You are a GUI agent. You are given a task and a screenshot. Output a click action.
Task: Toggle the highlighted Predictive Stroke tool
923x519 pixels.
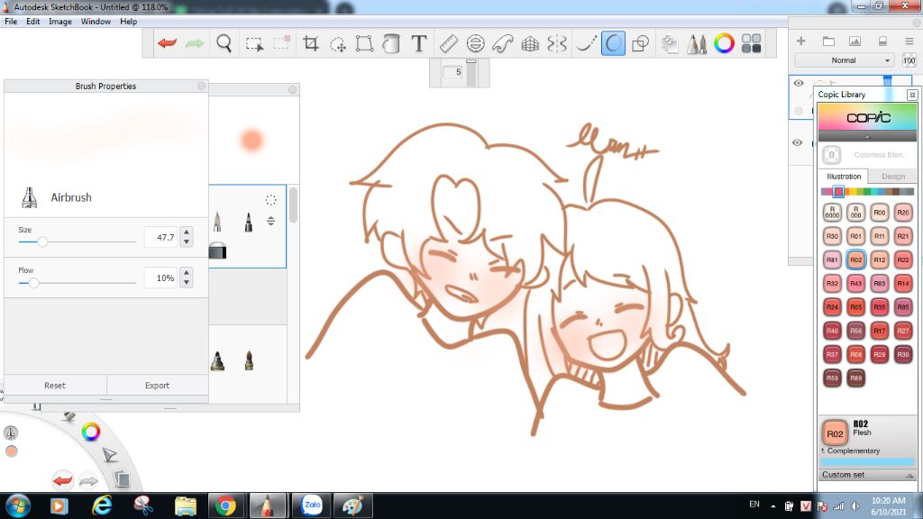[x=613, y=43]
